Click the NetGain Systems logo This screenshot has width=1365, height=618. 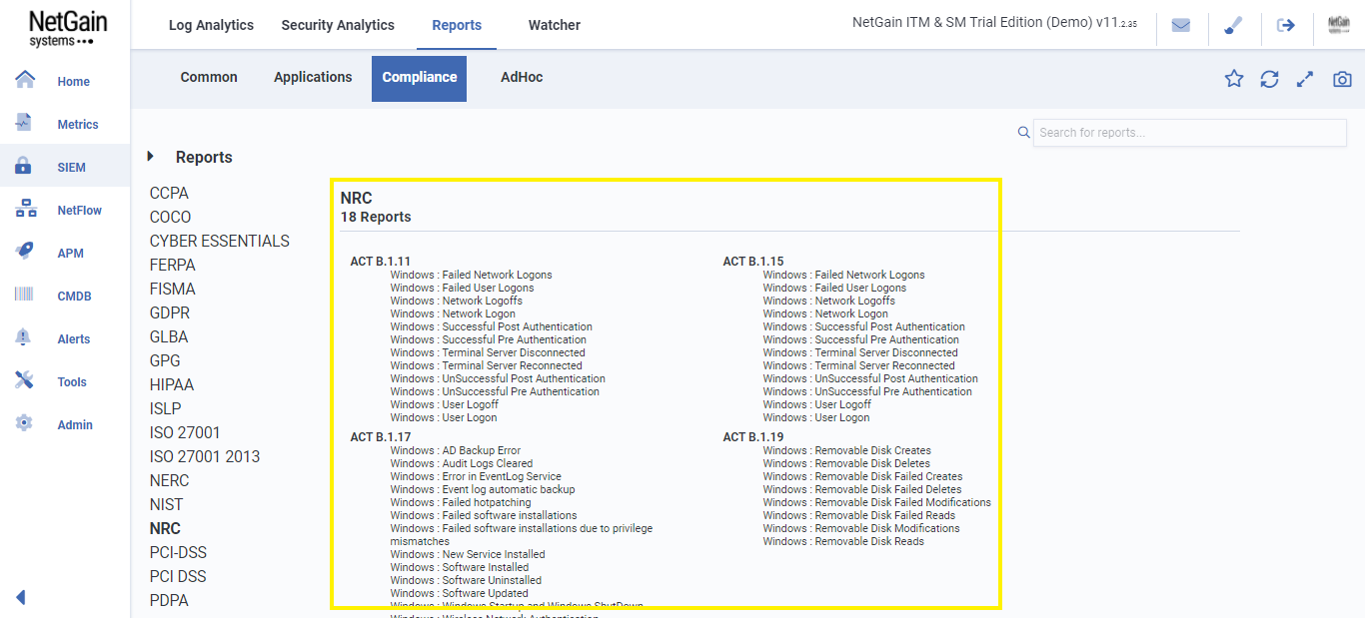coord(66,29)
